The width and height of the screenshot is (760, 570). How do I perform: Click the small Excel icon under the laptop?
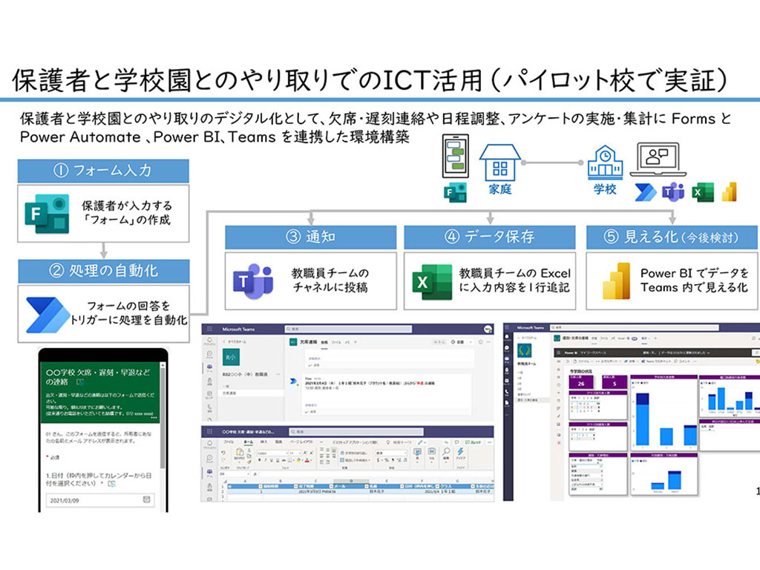pyautogui.click(x=703, y=192)
